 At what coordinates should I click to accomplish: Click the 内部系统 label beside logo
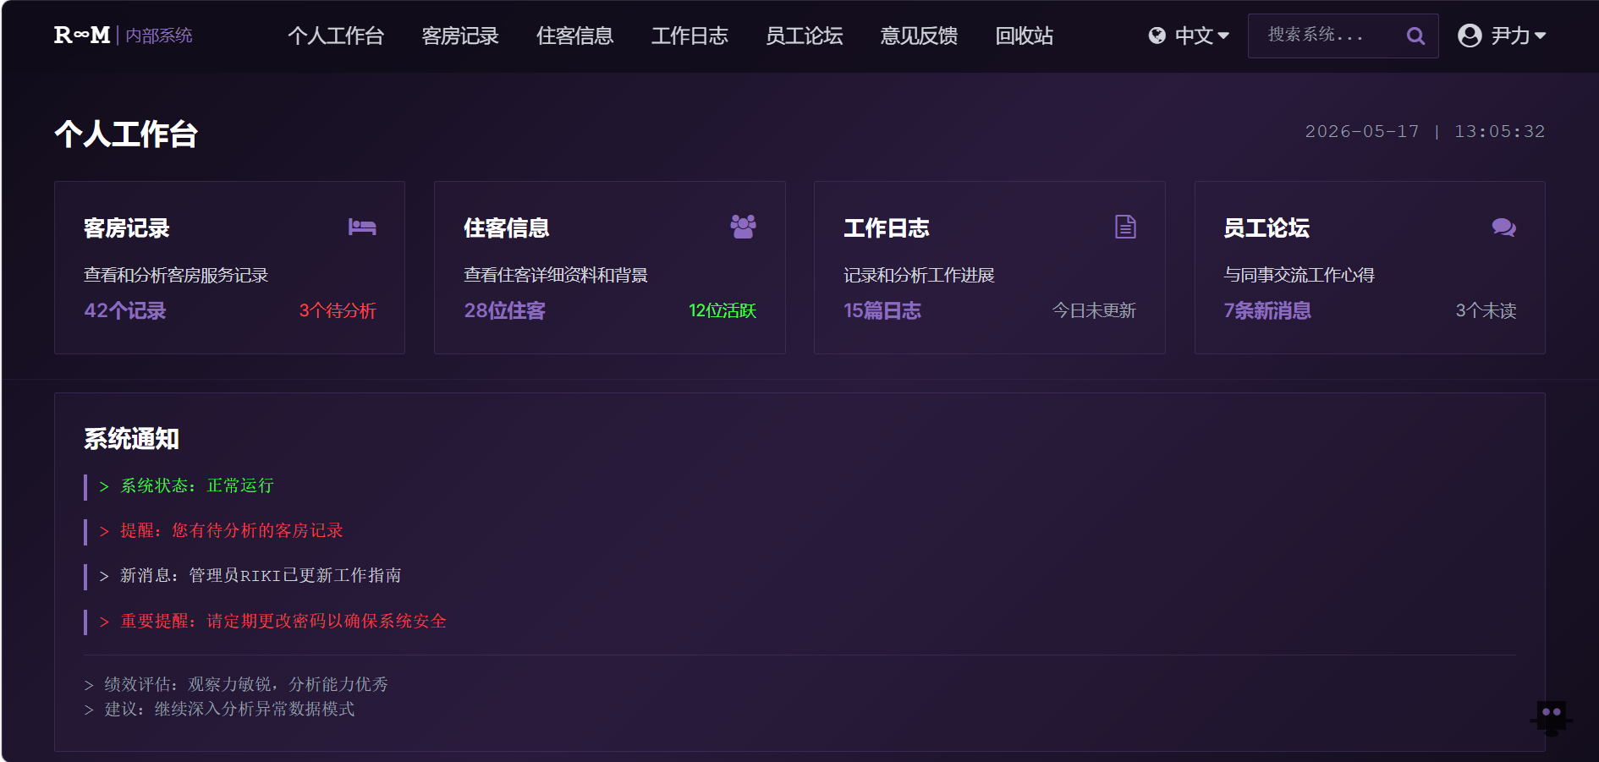pos(159,36)
